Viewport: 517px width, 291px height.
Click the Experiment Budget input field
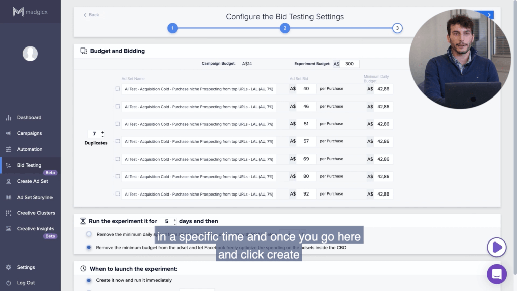point(349,64)
